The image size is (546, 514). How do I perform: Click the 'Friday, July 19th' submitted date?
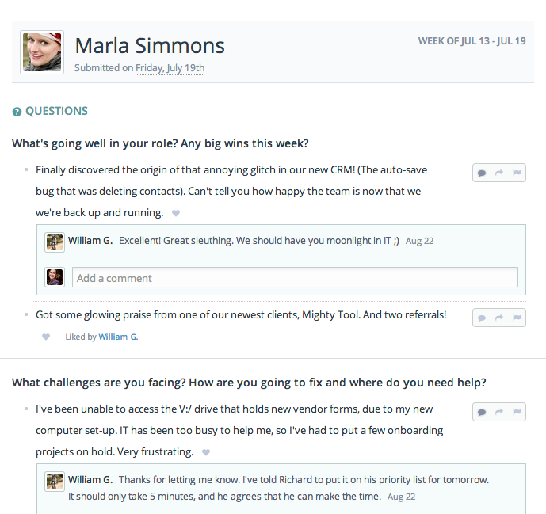click(x=170, y=68)
